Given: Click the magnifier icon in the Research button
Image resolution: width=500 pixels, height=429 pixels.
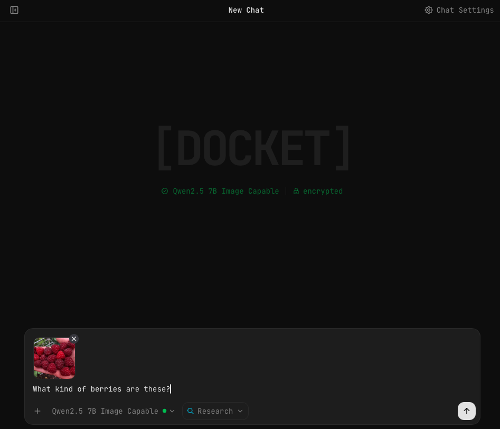Looking at the screenshot, I should coord(191,411).
